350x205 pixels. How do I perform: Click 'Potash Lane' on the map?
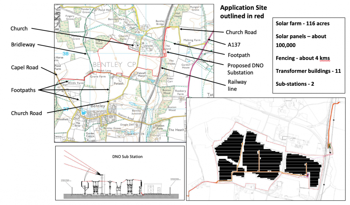pos(104,70)
